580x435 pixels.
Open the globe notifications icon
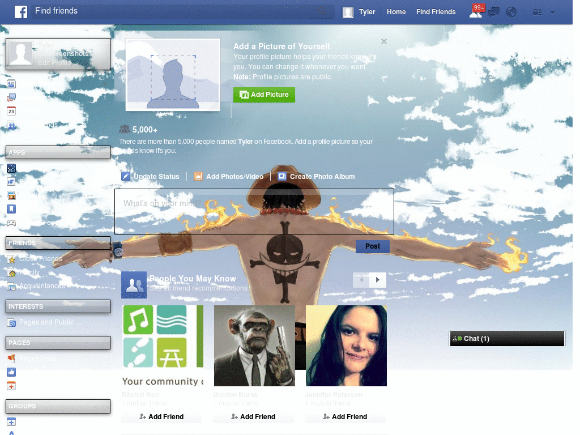click(x=511, y=12)
